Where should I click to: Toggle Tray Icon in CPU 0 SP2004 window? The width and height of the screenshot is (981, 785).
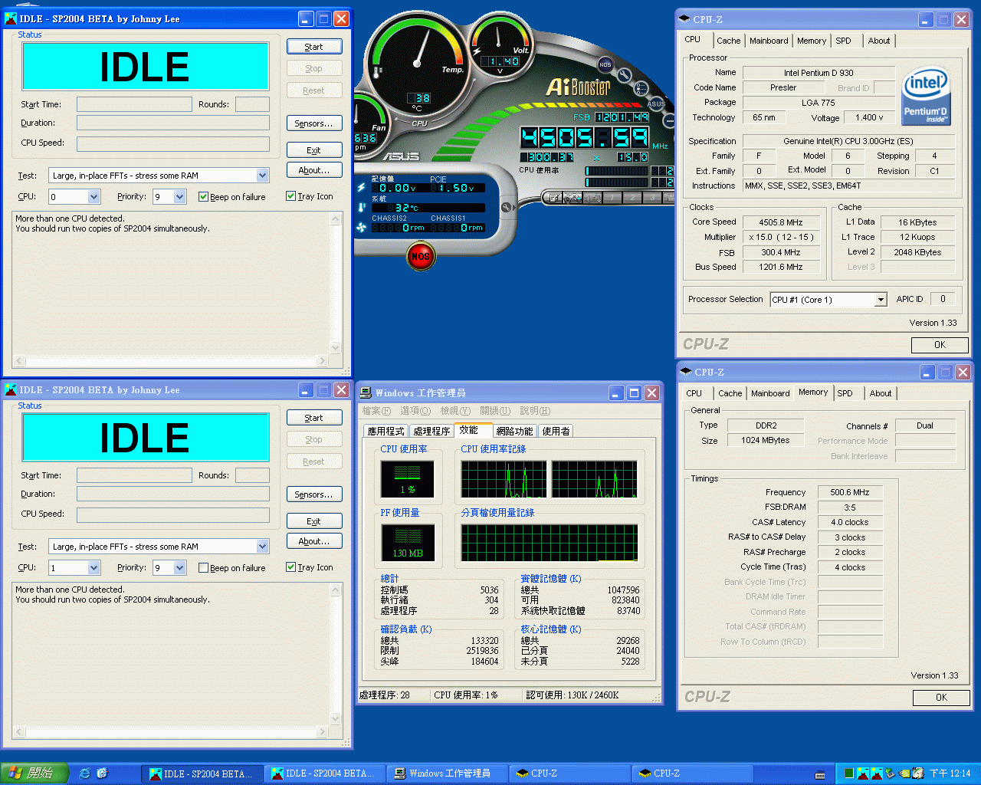290,196
